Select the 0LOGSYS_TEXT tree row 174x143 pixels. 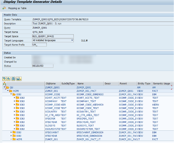click(x=87, y=126)
